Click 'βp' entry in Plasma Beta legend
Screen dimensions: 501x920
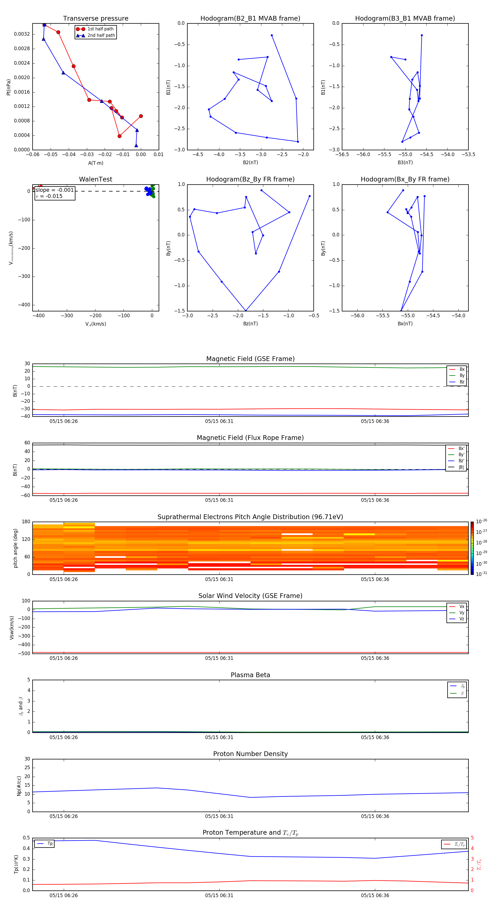click(457, 686)
